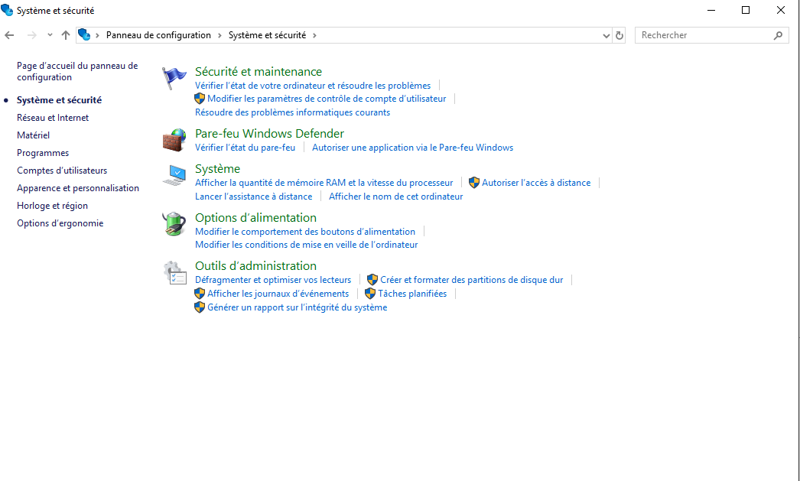Click Modifier les conditions de mise en veille

[x=306, y=245]
